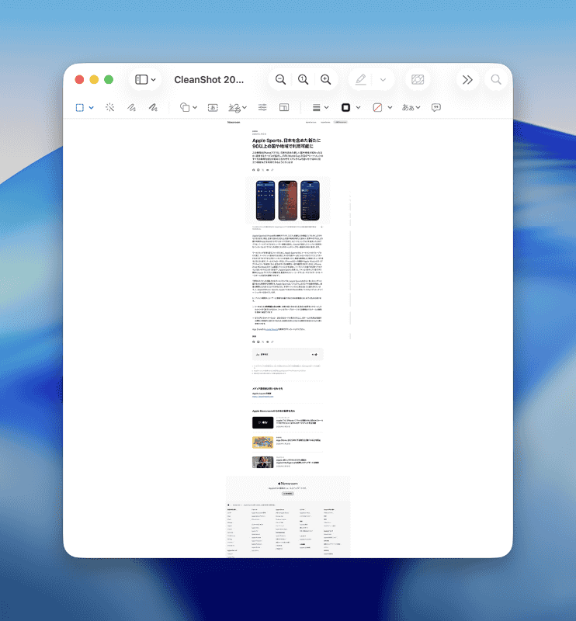Click the Newsroom logo in page footer

point(288,484)
